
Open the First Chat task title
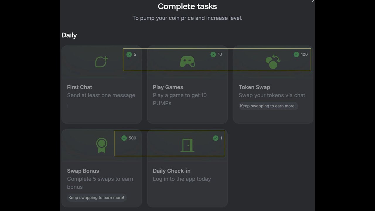79,87
